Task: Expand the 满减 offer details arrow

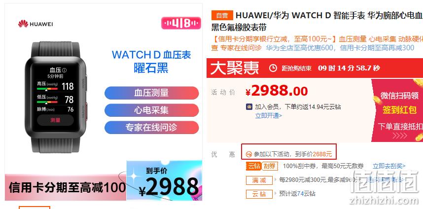Action: coord(276,179)
